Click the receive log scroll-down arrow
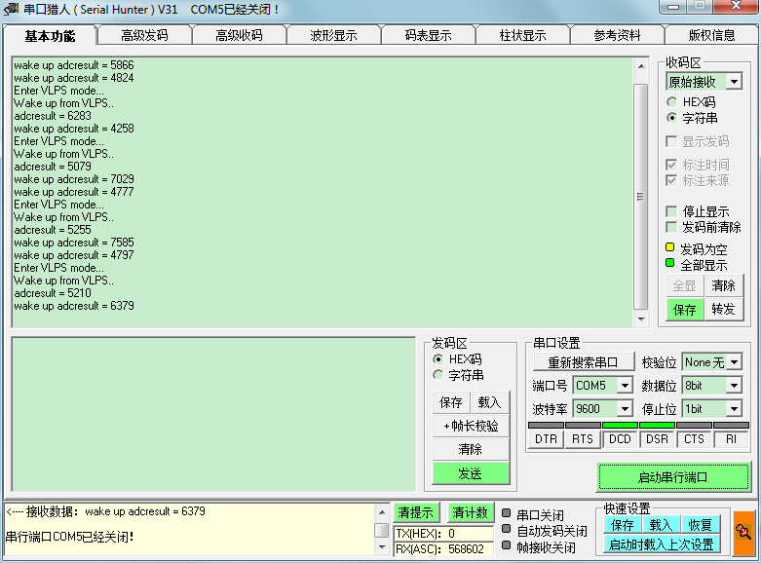This screenshot has height=563, width=761. click(641, 319)
